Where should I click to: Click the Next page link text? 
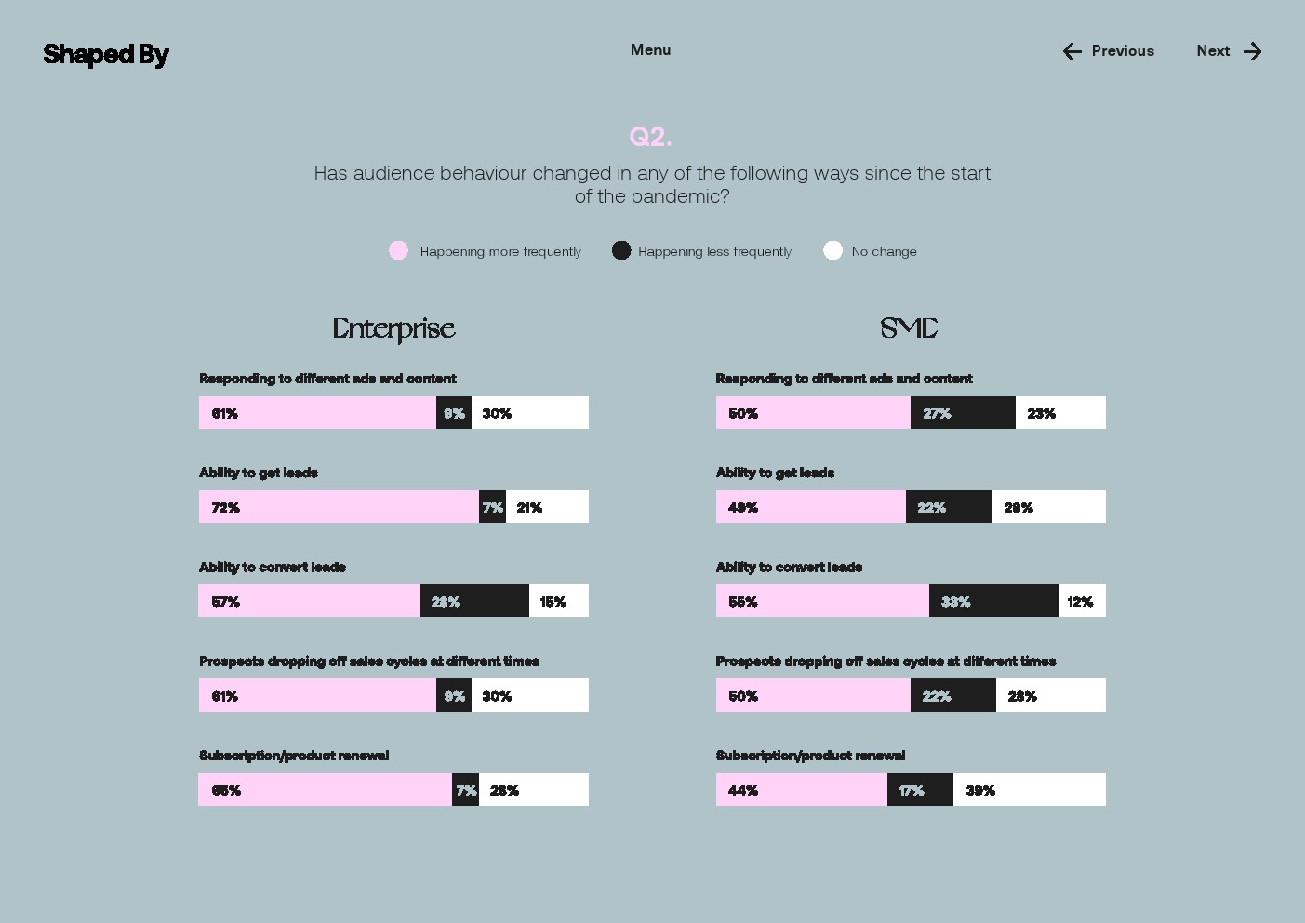pos(1213,51)
